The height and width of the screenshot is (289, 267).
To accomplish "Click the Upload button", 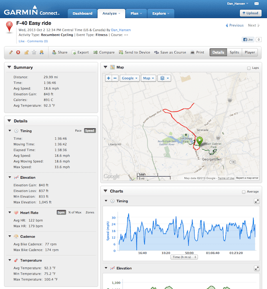I will pos(251,13).
